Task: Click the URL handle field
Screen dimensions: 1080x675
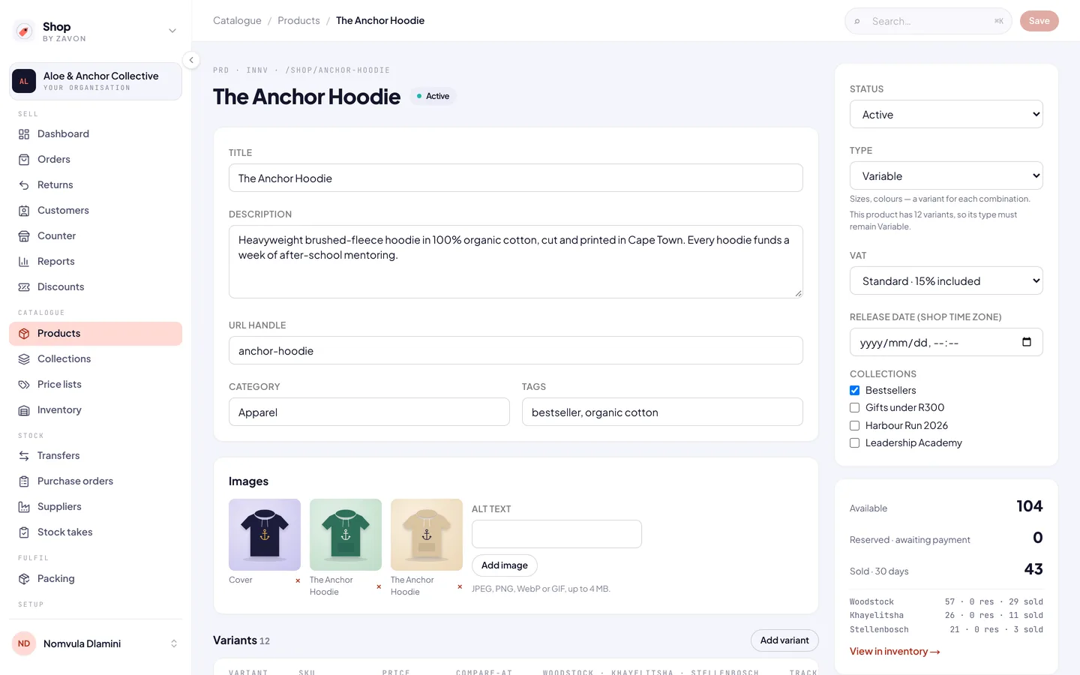Action: (x=516, y=351)
